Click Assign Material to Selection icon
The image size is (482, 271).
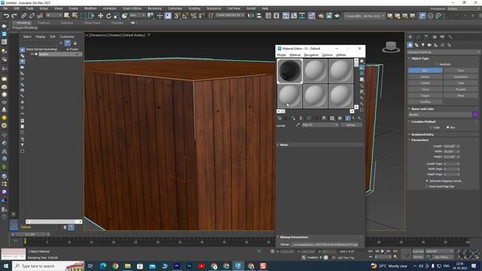293,118
